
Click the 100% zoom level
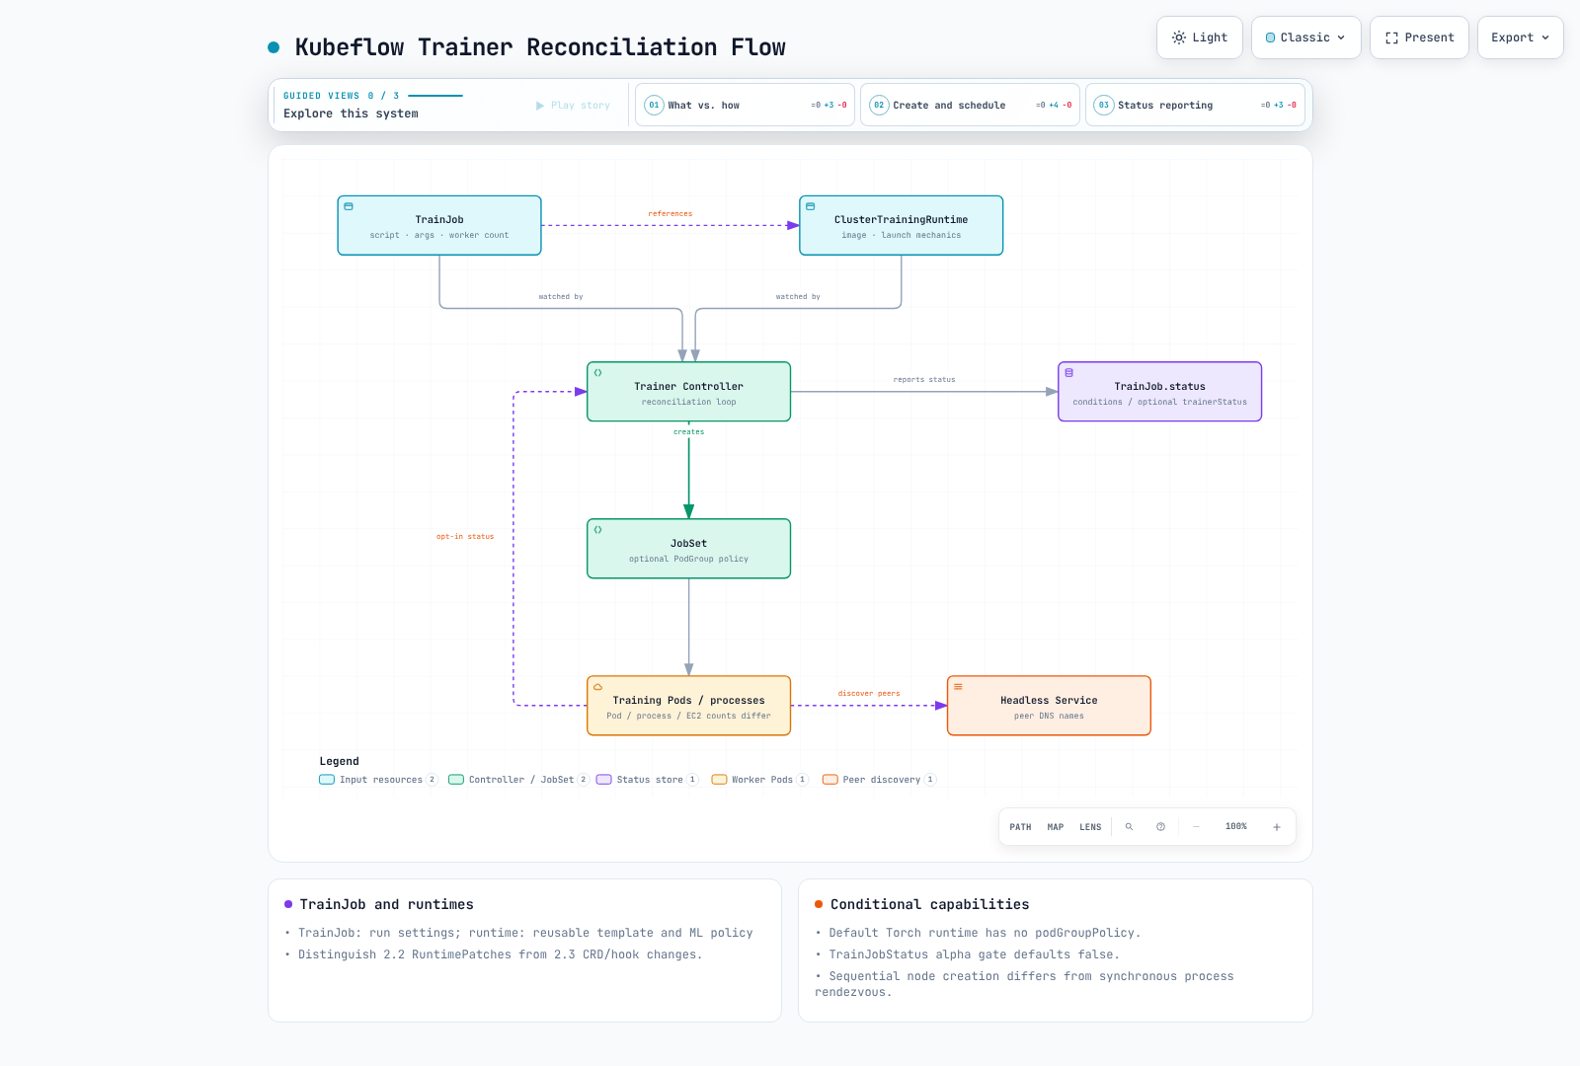pyautogui.click(x=1236, y=826)
